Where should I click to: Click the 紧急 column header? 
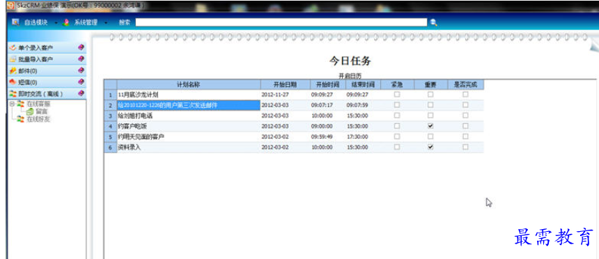pyautogui.click(x=397, y=84)
